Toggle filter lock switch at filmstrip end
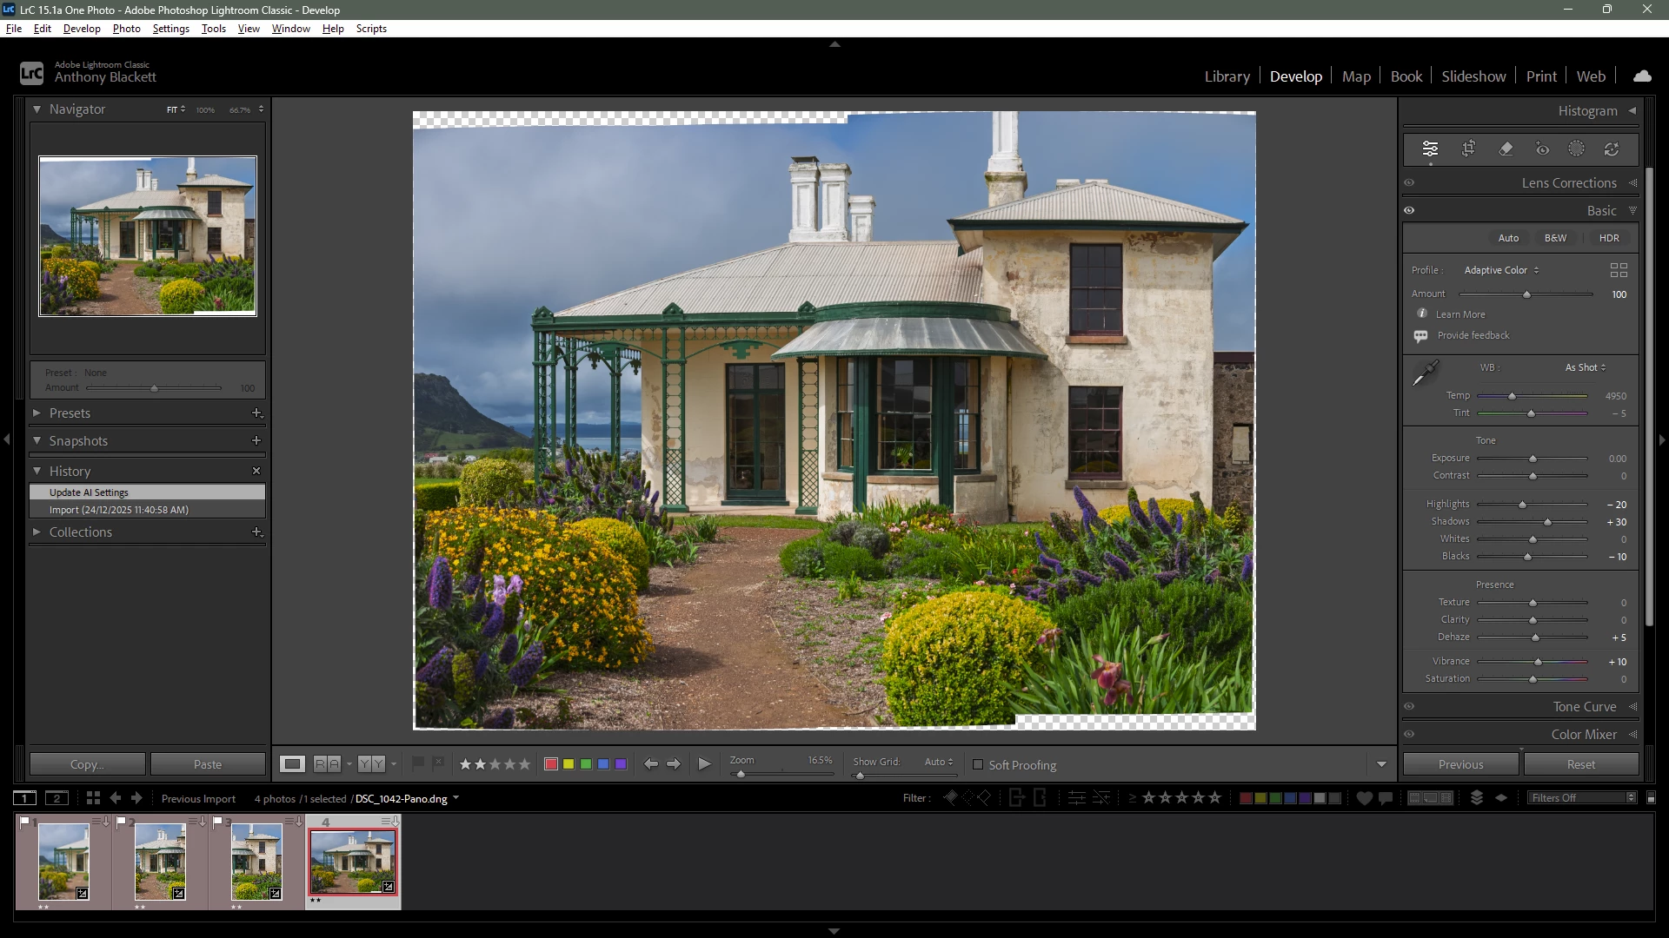1669x938 pixels. 1651,798
